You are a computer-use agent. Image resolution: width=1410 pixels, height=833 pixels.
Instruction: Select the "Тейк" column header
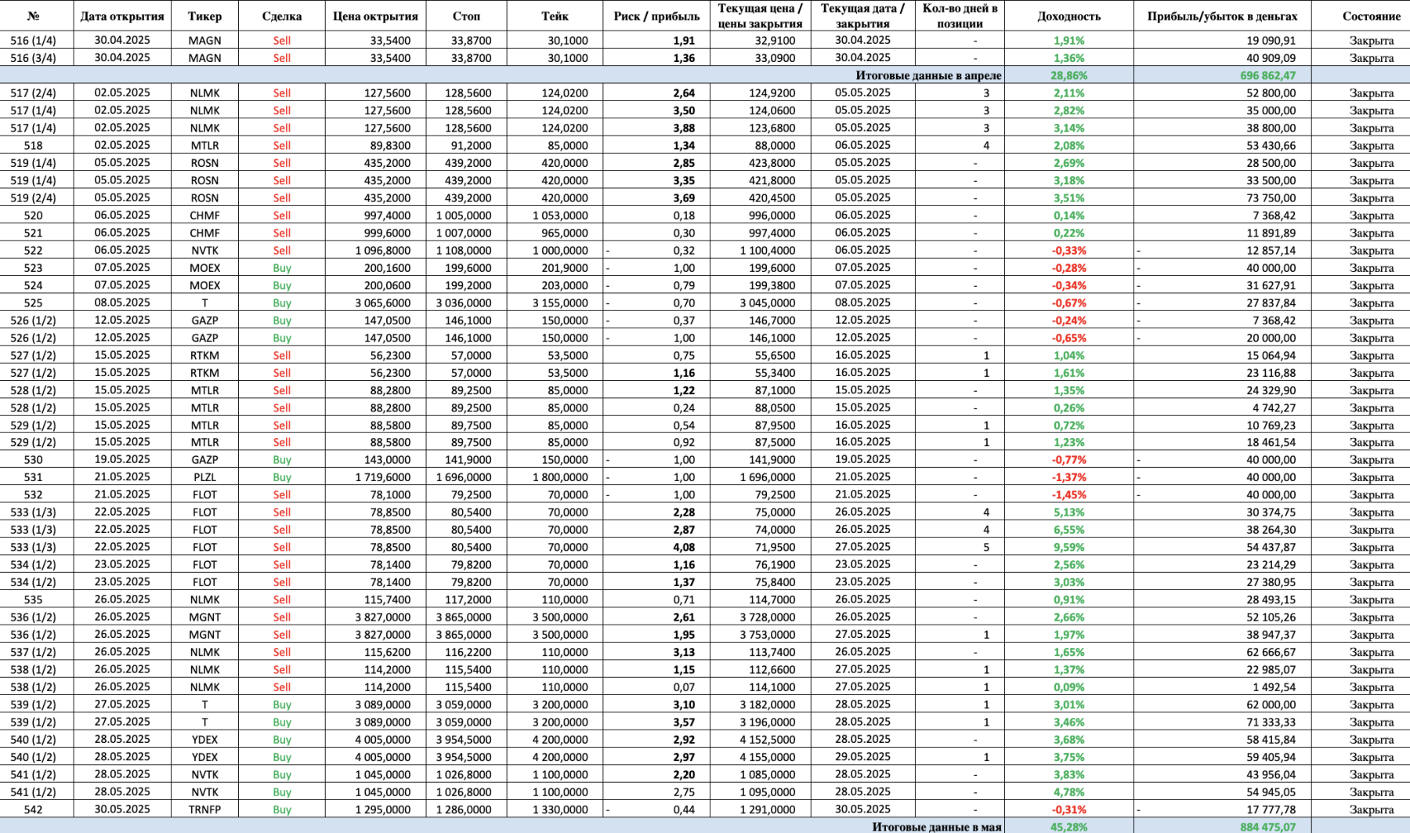[555, 16]
